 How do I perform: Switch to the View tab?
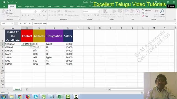(65, 7)
